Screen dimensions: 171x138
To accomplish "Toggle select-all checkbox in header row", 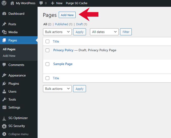I will [x=47, y=42].
